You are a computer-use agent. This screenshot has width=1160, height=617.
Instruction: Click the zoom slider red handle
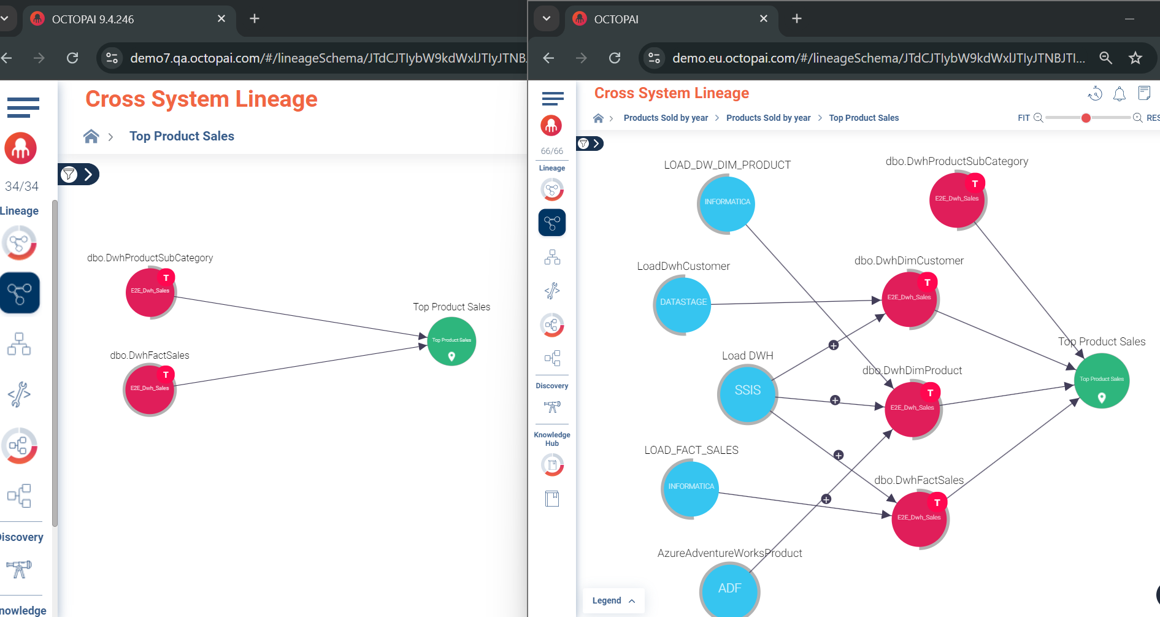(1086, 118)
